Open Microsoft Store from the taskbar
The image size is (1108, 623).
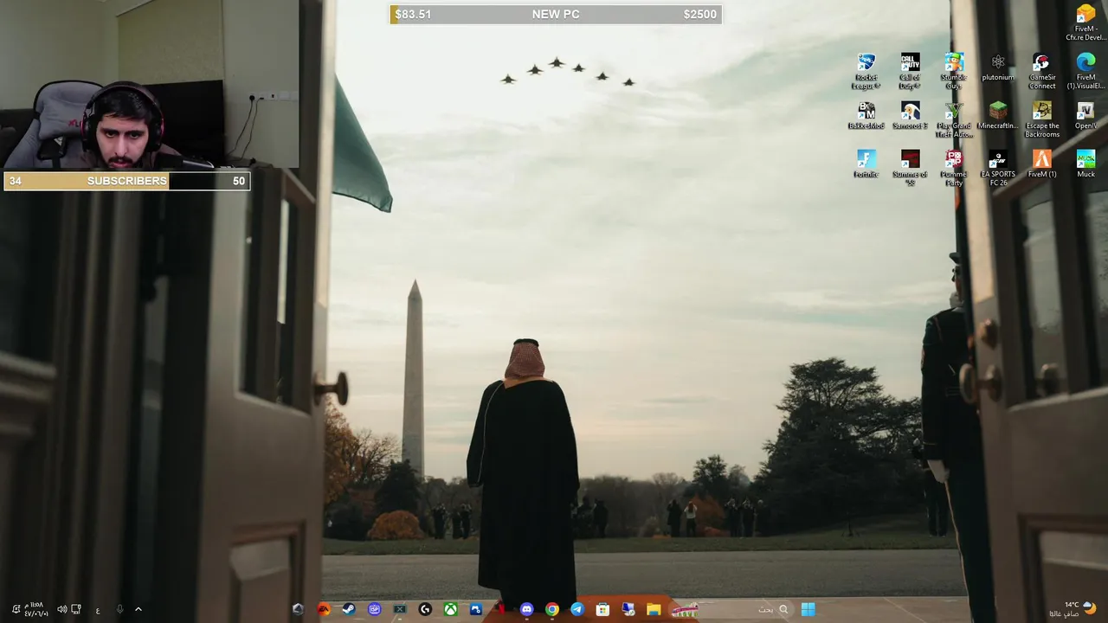pos(602,609)
